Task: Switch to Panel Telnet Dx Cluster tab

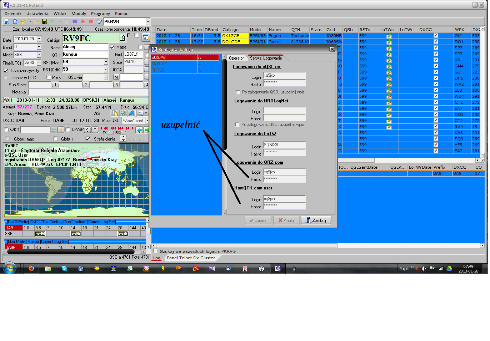Action: point(191,258)
